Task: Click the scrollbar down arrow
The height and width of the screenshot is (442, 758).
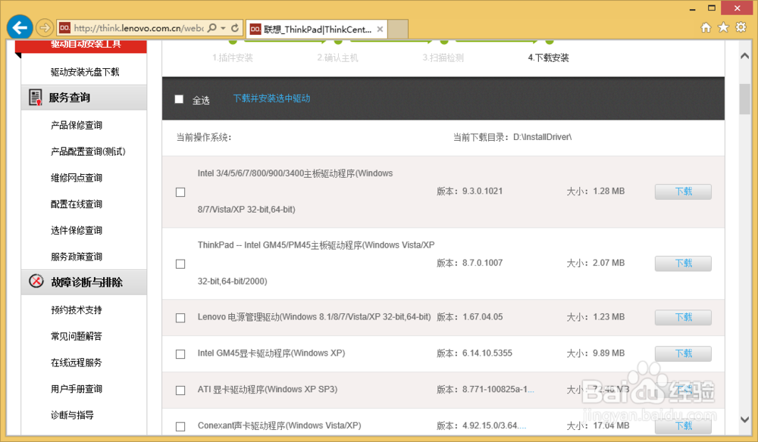Action: pos(745,419)
